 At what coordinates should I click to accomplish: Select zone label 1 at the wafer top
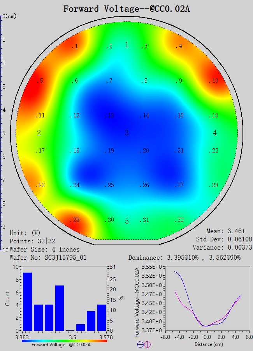coord(126,45)
